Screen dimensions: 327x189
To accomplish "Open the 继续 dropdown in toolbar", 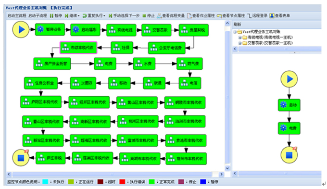I will click(72, 16).
